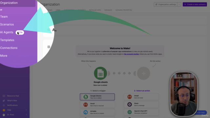The width and height of the screenshot is (210, 118).
Task: Click the Resource Hub book icon
Action: click(x=4, y=96)
